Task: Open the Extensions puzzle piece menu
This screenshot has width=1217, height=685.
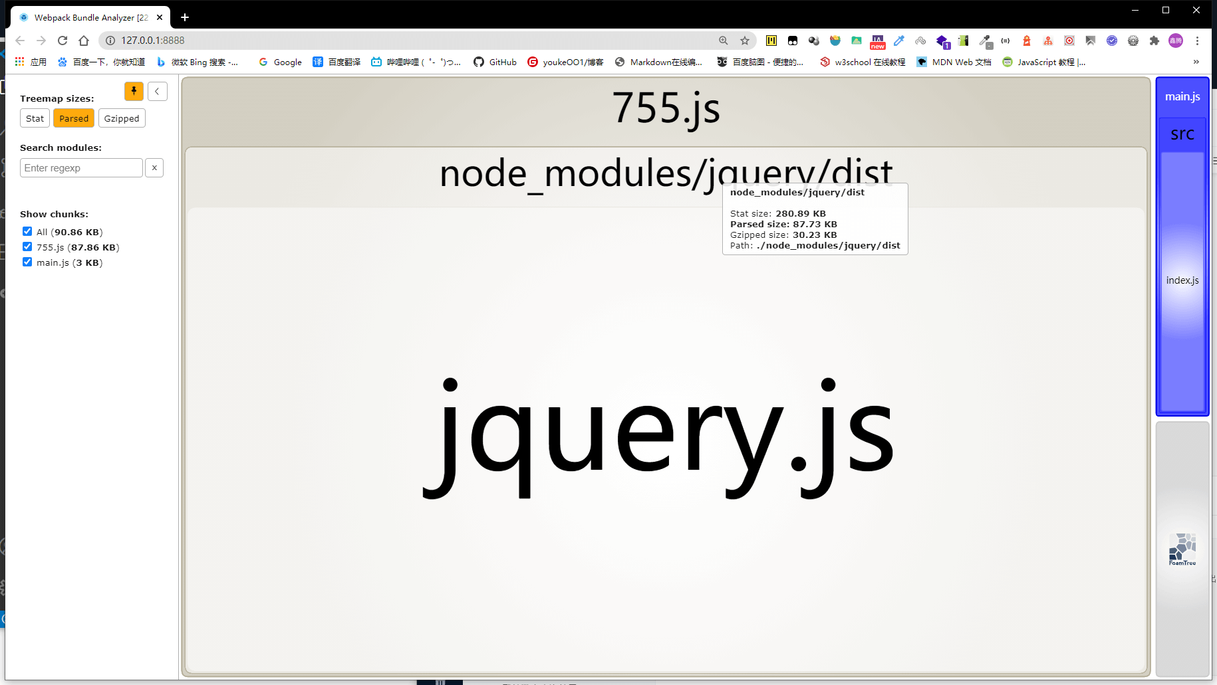Action: [x=1154, y=41]
